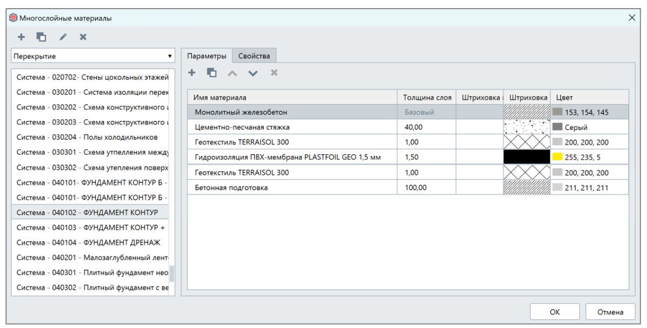Delete the selected multilayer material in left toolbar
The height and width of the screenshot is (328, 647).
tap(82, 37)
